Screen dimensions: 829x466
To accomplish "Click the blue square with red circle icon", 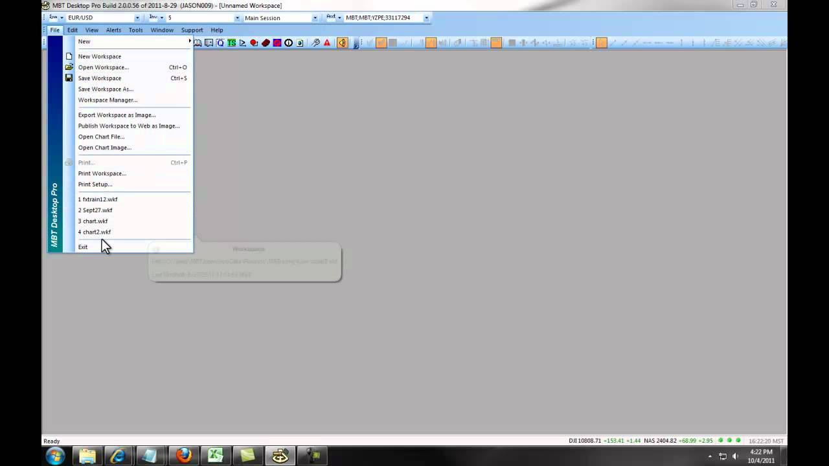I will point(277,43).
